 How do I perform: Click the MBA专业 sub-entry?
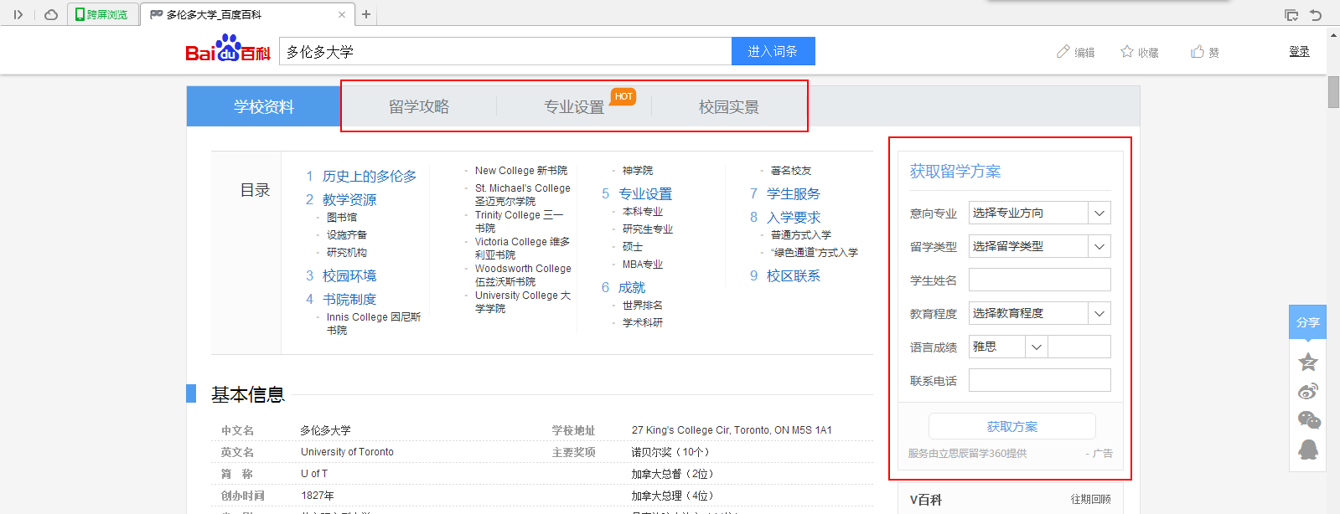pyautogui.click(x=643, y=264)
